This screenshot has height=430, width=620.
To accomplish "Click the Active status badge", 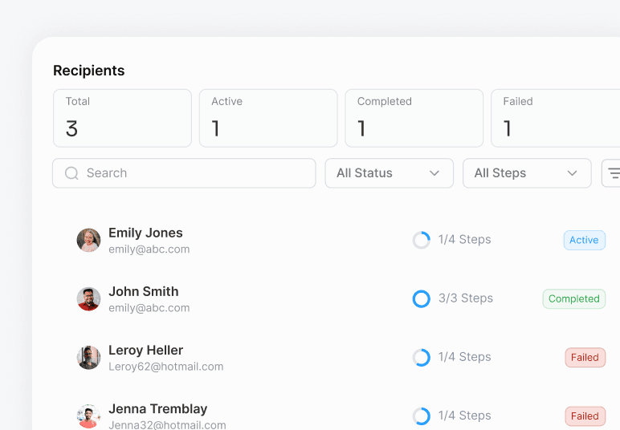I will click(584, 240).
